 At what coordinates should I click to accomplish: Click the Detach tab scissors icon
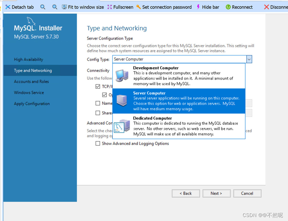click(8, 7)
